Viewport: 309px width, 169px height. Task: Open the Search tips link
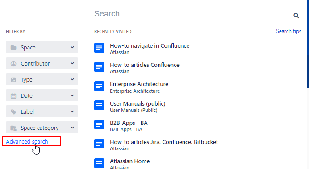[288, 31]
